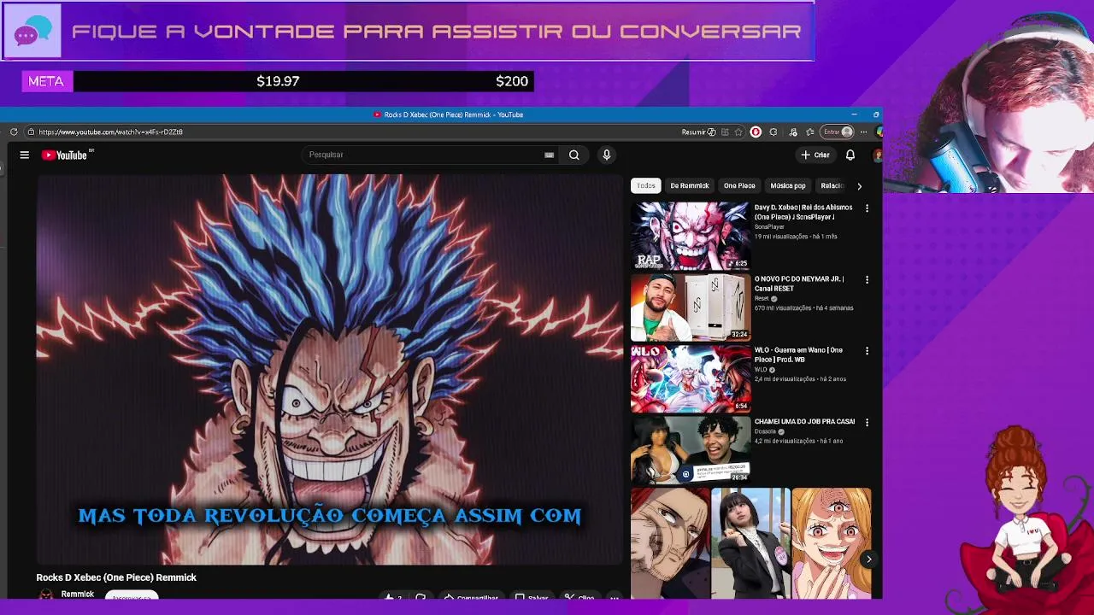Screen dimensions: 1094x615
Task: Click the Inscrever-se subscribe button
Action: point(132,595)
